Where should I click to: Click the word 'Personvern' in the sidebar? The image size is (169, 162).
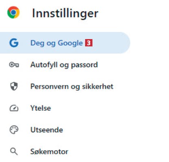pyautogui.click(x=50, y=87)
